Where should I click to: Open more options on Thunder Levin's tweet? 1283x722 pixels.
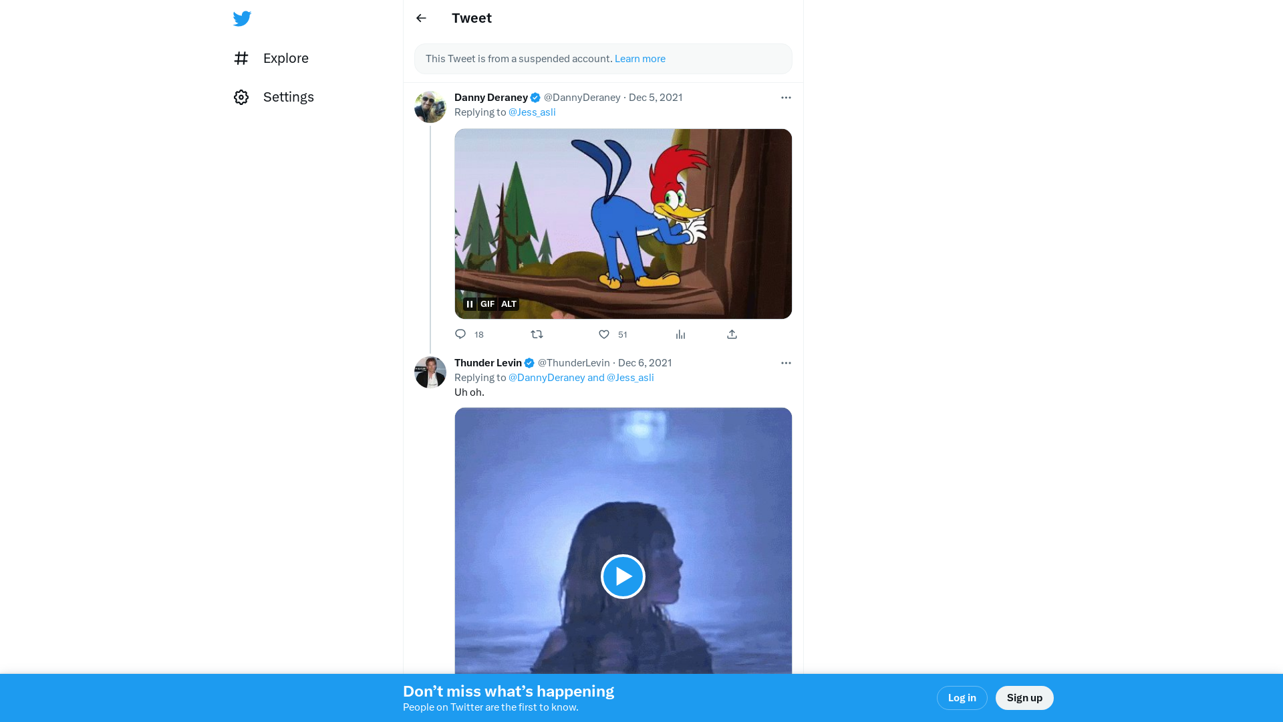786,363
